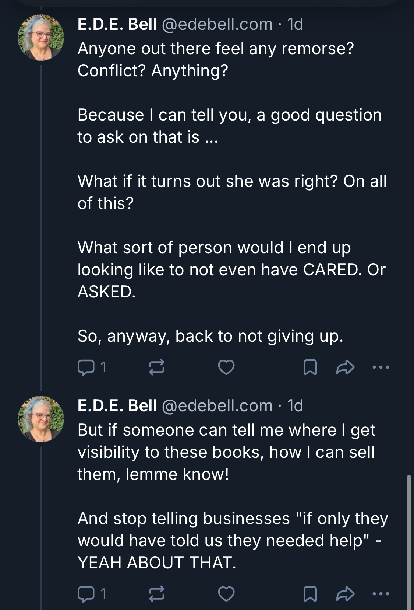The height and width of the screenshot is (610, 414).
Task: Share the 'YEAH ABOUT THAT' post
Action: pyautogui.click(x=345, y=594)
